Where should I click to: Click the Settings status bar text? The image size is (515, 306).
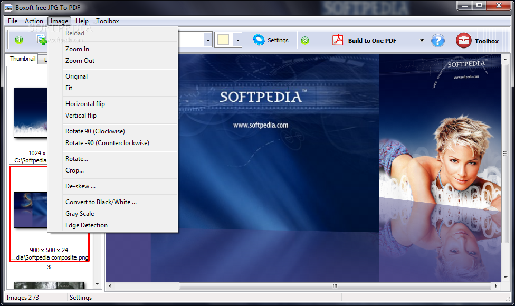pos(80,298)
